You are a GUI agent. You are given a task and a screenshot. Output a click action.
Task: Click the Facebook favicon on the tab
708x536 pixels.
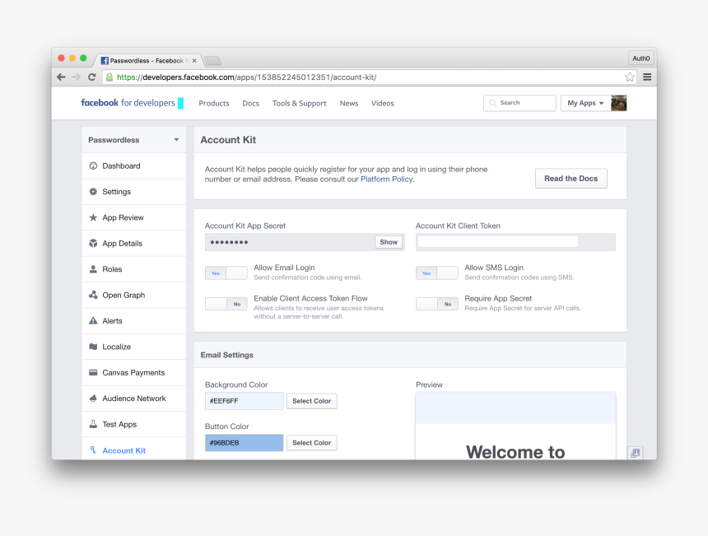tap(105, 60)
